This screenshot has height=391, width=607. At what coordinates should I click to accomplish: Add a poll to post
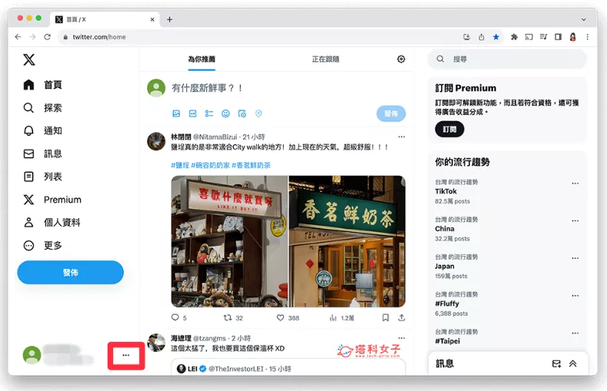click(209, 114)
